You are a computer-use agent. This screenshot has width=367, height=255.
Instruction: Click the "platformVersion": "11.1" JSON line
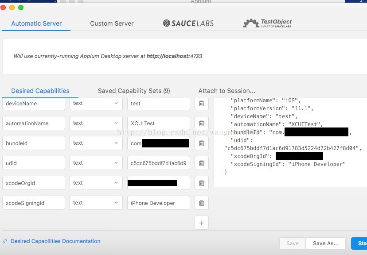[272, 108]
